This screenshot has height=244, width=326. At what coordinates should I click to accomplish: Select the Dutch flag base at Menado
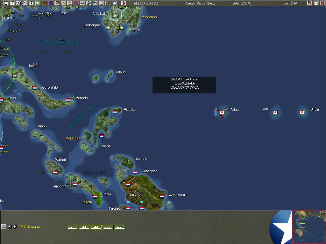68,100
